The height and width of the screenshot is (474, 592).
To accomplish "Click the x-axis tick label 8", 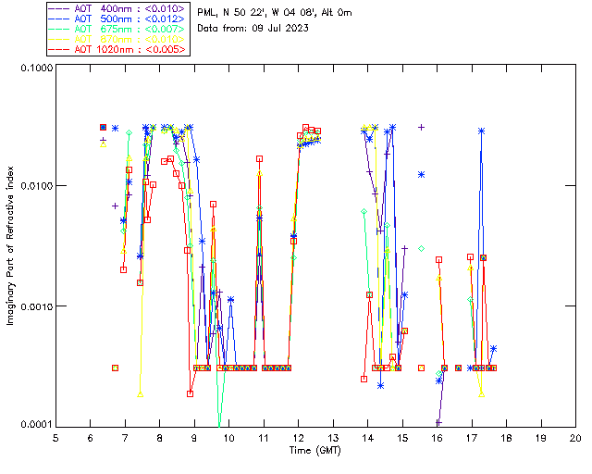I will click(160, 438).
